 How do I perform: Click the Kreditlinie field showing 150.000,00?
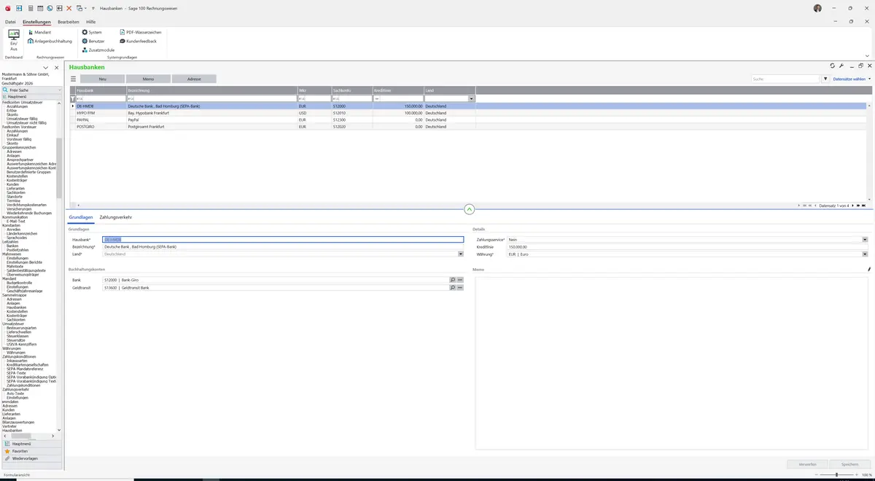pyautogui.click(x=688, y=247)
